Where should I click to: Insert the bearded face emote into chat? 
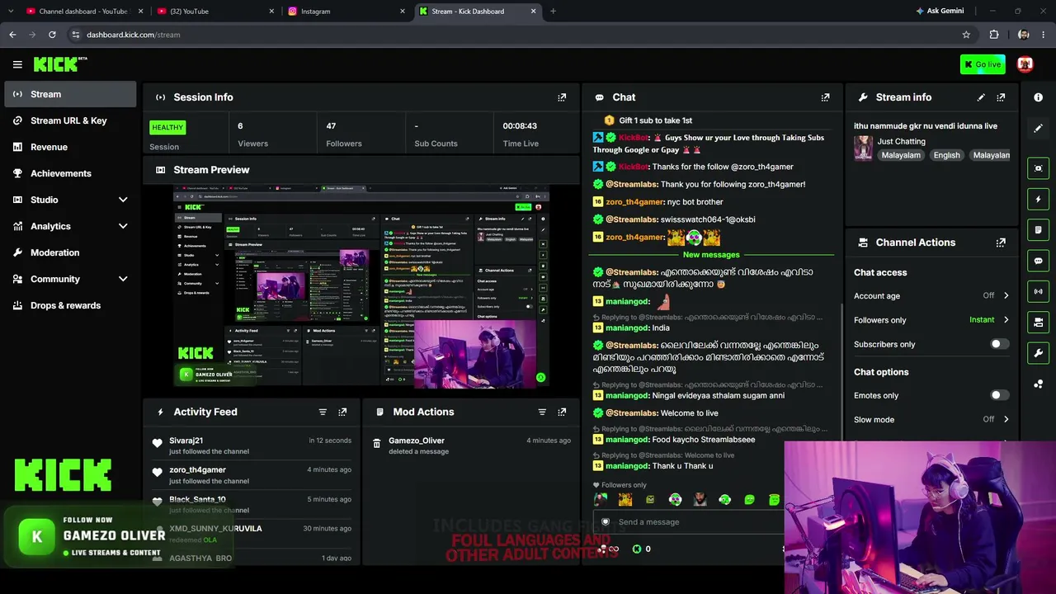click(x=700, y=499)
